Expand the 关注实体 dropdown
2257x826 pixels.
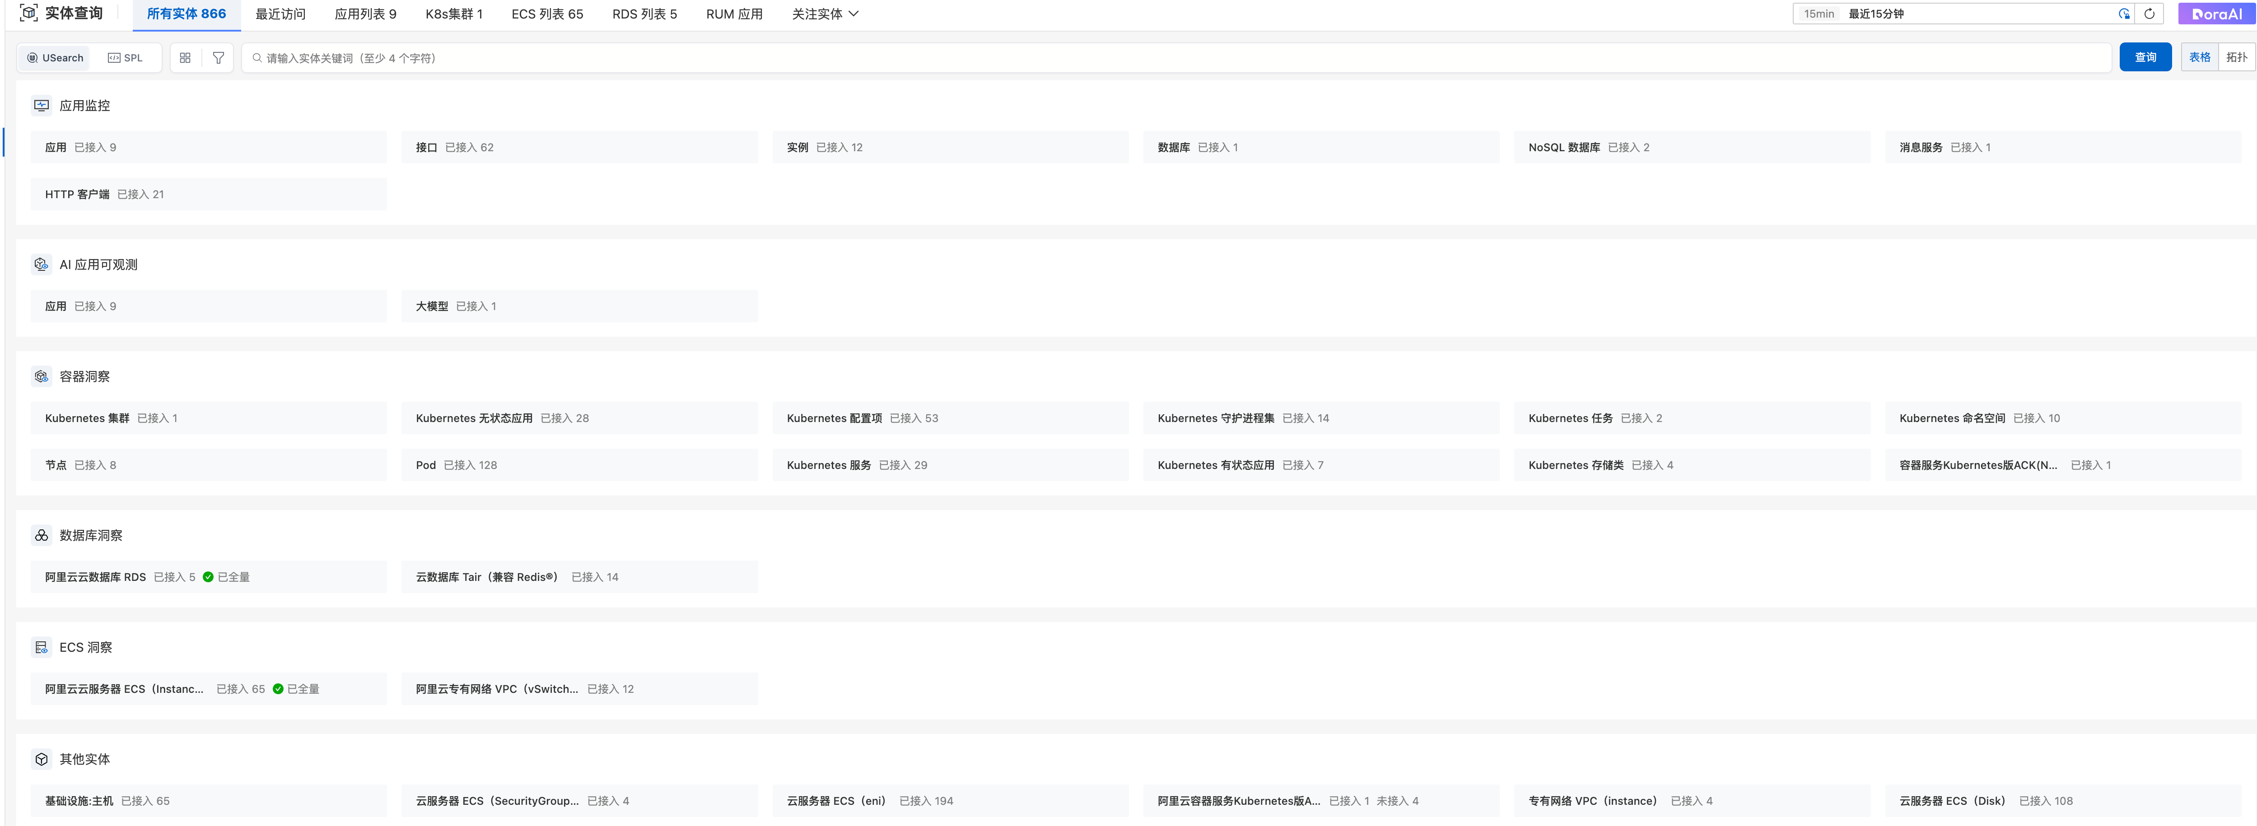coord(825,14)
